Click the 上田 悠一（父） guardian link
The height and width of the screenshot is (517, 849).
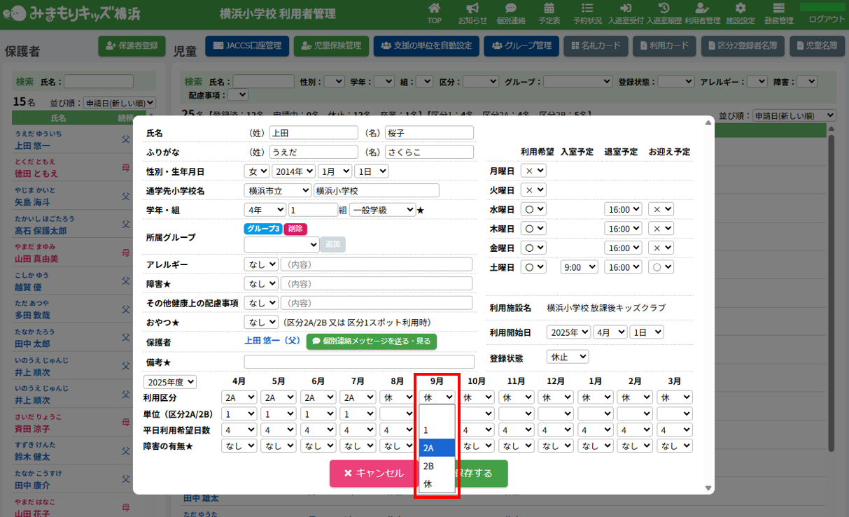[x=272, y=341]
